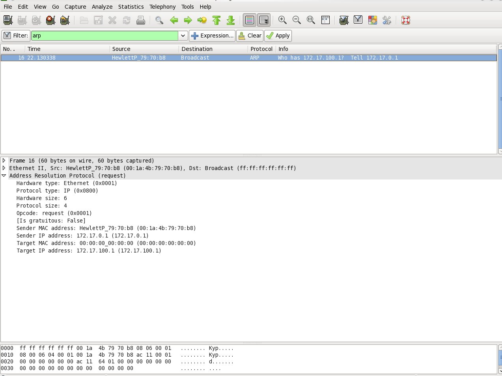Click hex dump row 0020
The image size is (502, 376).
[117, 361]
